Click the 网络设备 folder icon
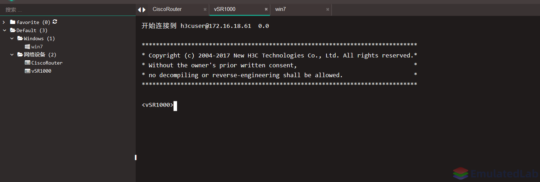Screen dimensions: 540x182 pyautogui.click(x=20, y=55)
